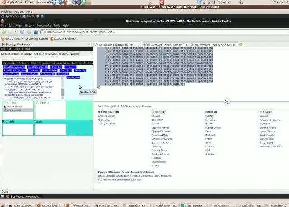This screenshot has height=207, width=289.
Task: Click the Save to Project button
Action: [x=11, y=74]
